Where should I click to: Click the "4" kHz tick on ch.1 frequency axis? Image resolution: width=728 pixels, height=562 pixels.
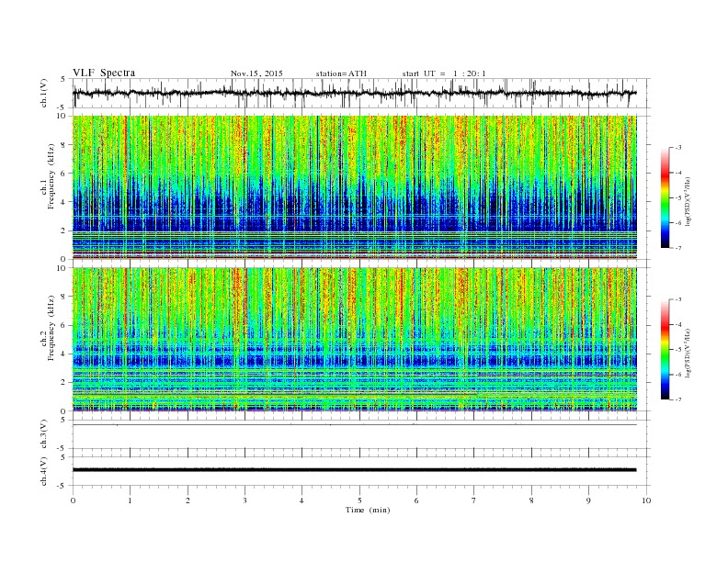pos(64,202)
